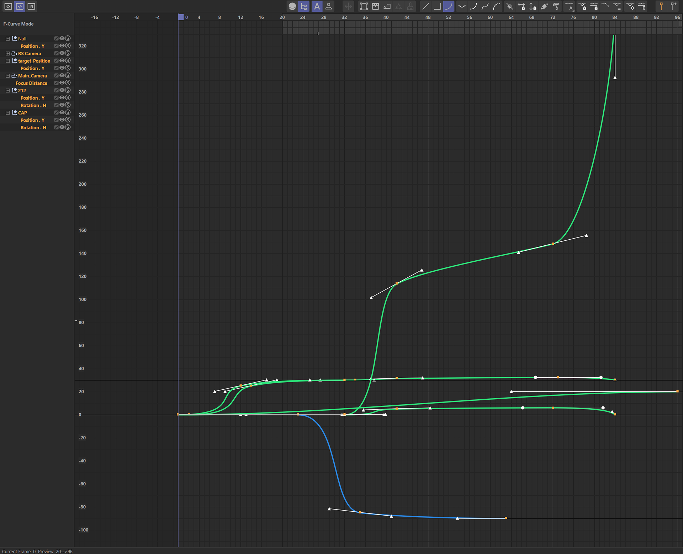Toggle Auto Tangents icon with letter A

click(570, 6)
